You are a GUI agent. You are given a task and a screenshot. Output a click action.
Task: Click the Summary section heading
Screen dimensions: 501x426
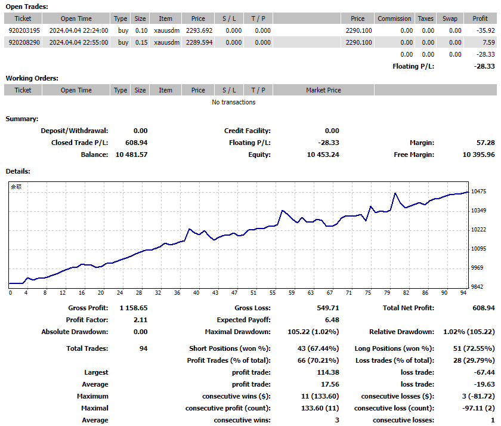click(x=22, y=119)
